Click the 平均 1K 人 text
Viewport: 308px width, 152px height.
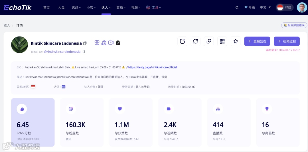click(219, 139)
